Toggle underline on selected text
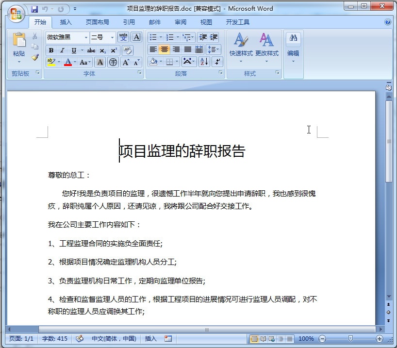This screenshot has height=348, width=397. (x=74, y=50)
